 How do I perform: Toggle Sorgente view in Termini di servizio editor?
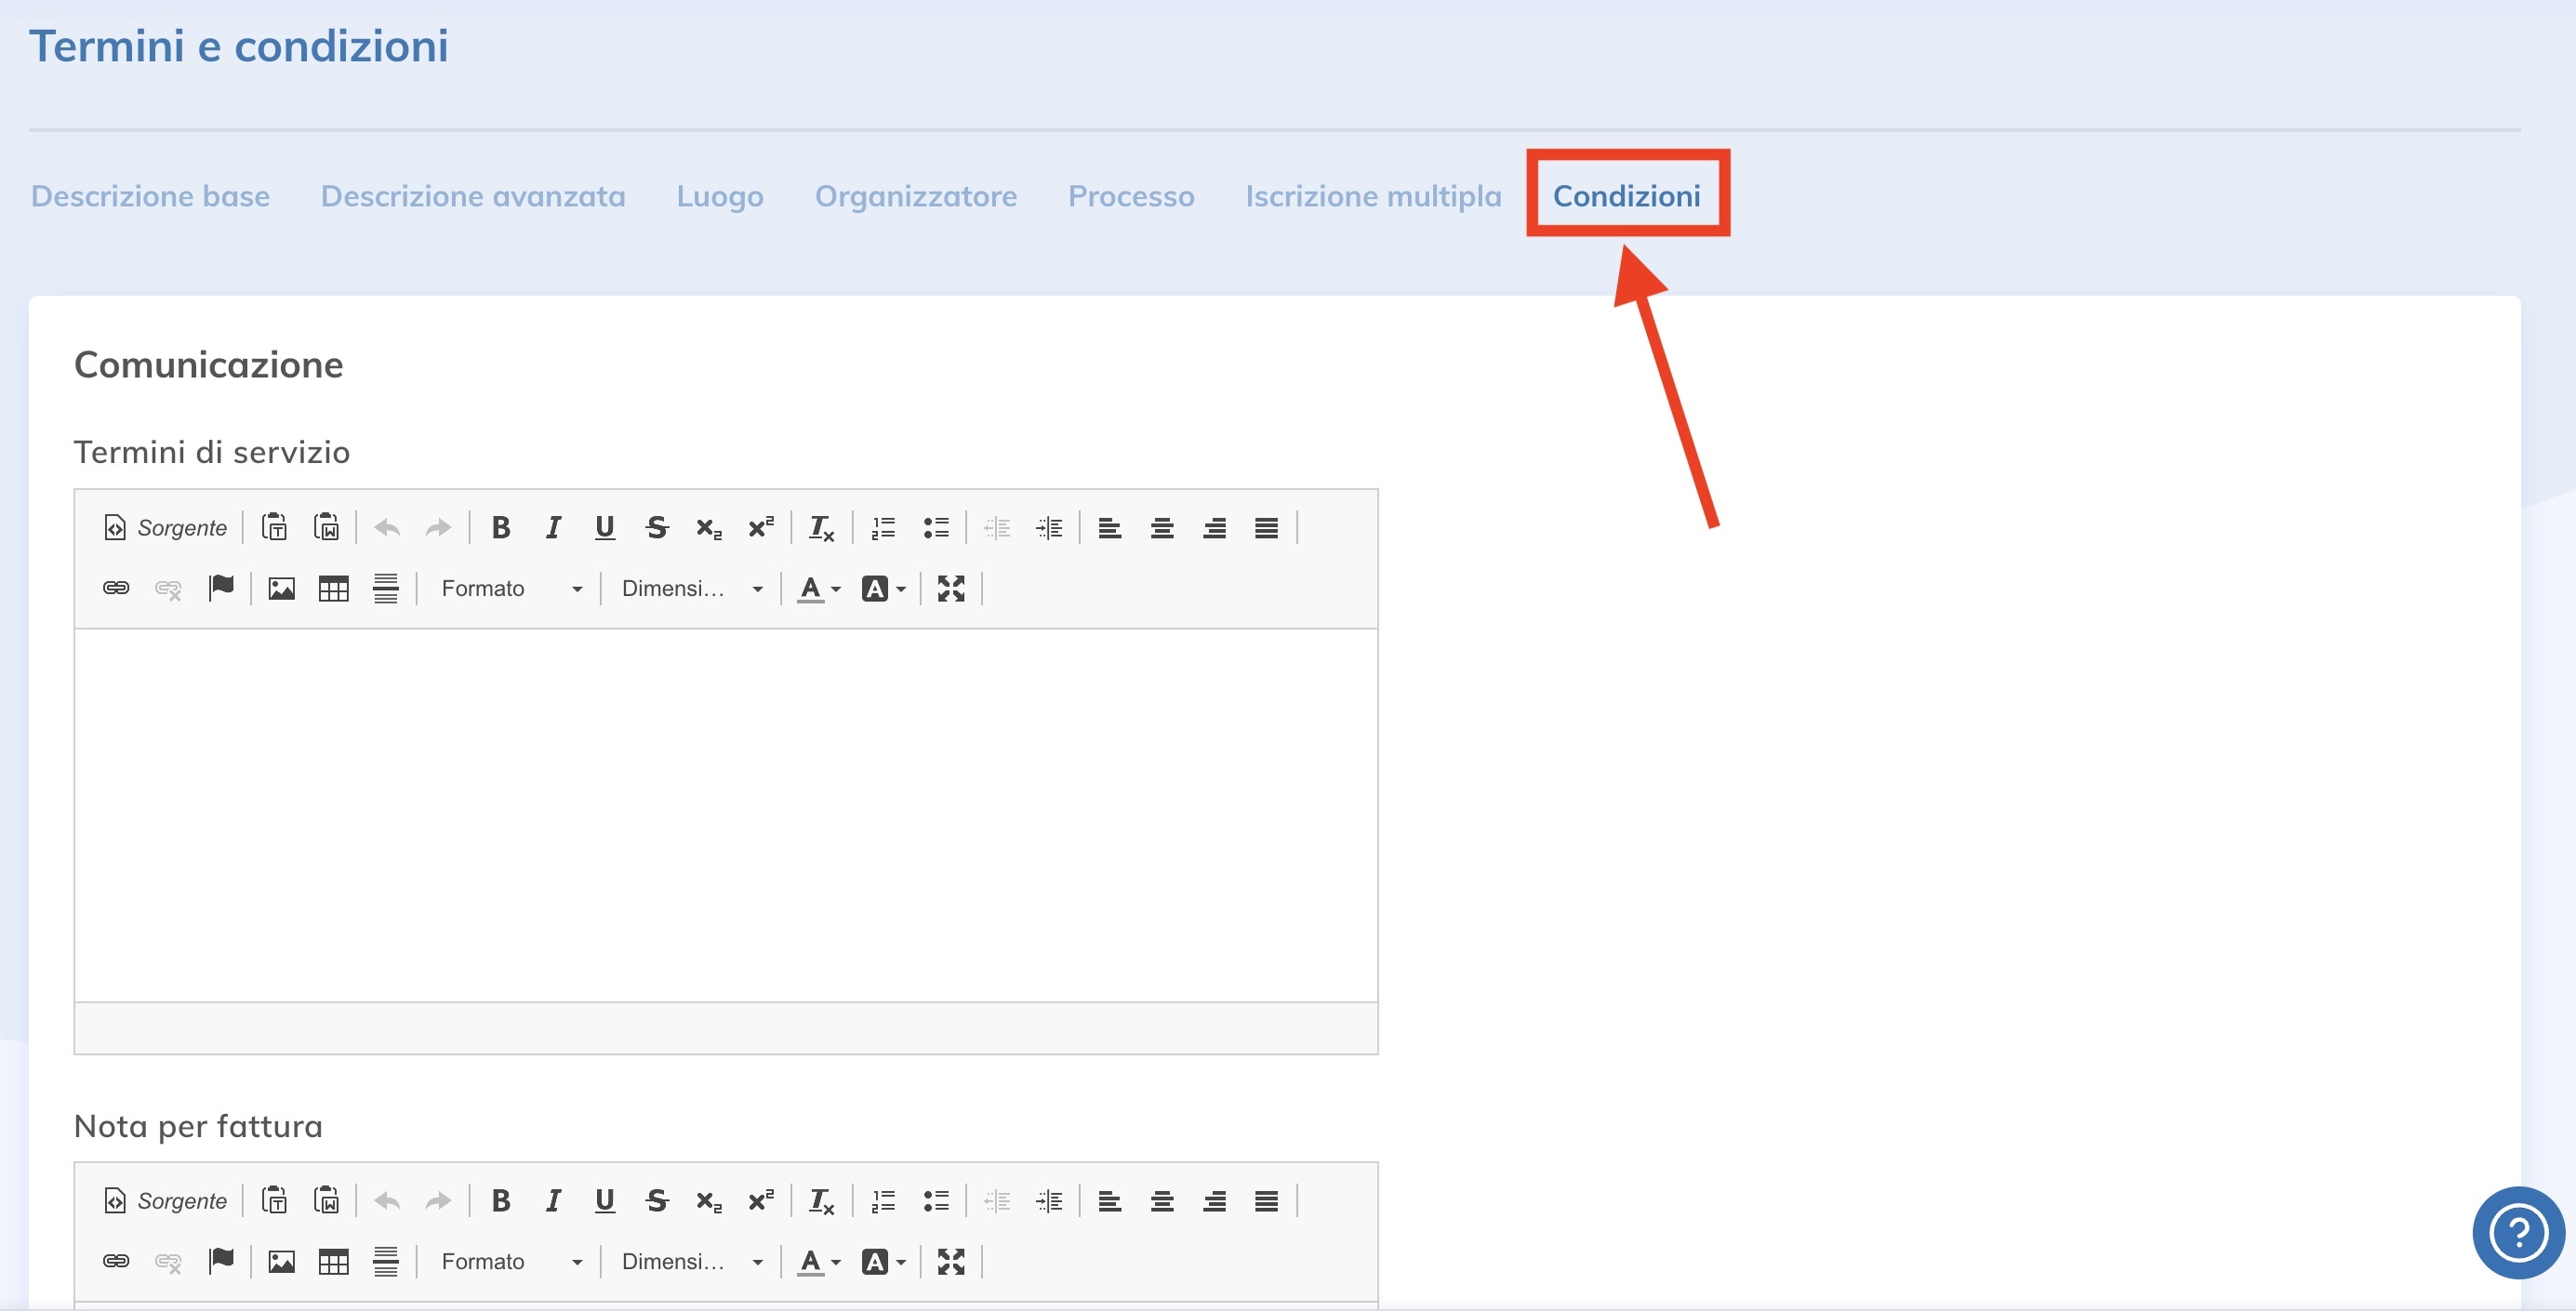[x=166, y=527]
